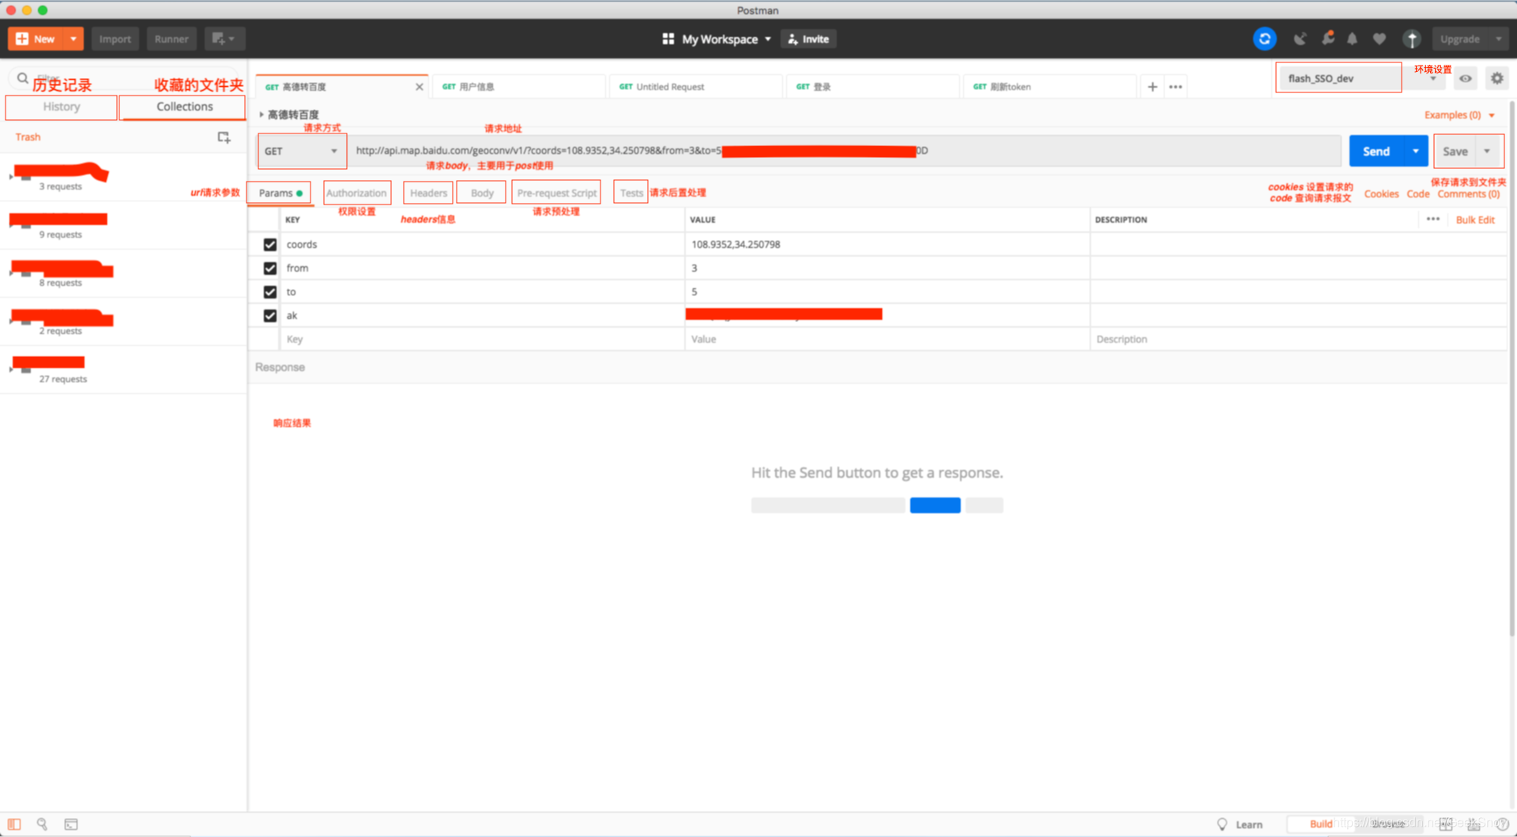
Task: Click the Save button
Action: [x=1455, y=151]
